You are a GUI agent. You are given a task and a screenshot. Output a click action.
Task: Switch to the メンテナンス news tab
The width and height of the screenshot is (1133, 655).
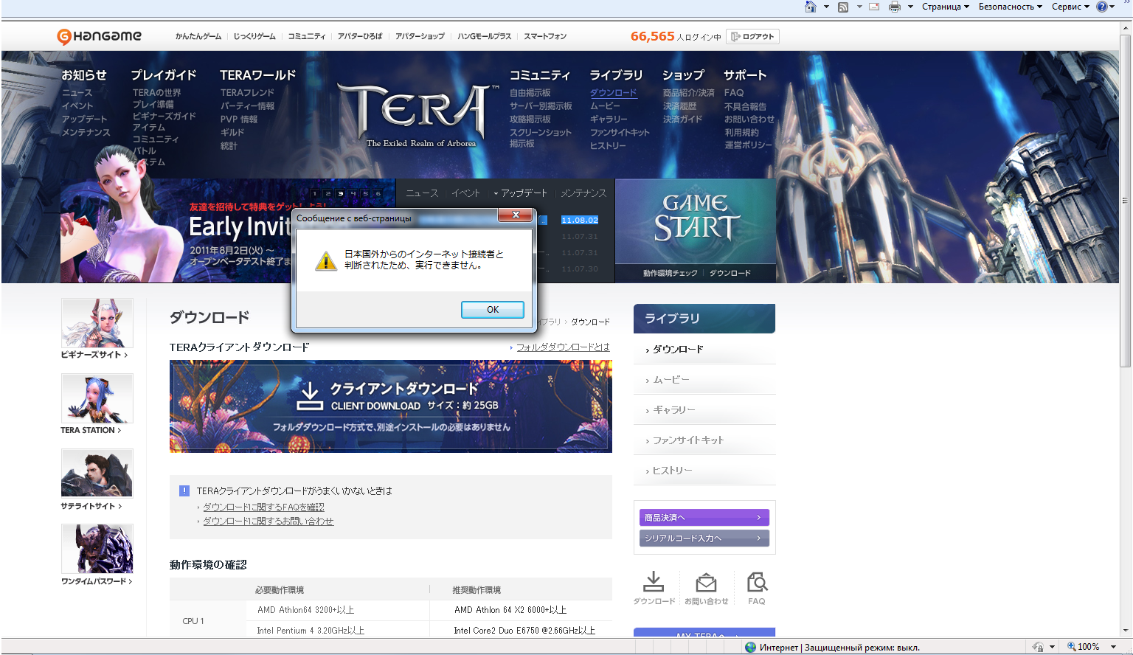pos(583,193)
